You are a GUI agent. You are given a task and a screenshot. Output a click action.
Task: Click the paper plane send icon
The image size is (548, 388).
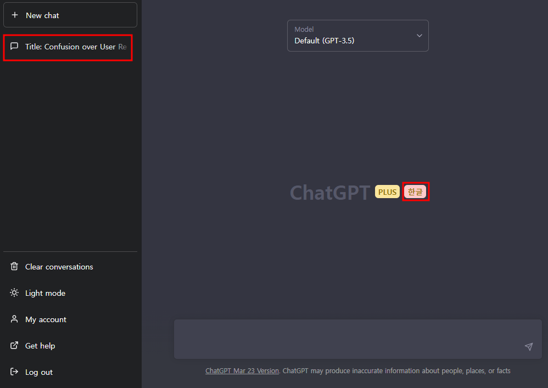tap(529, 346)
